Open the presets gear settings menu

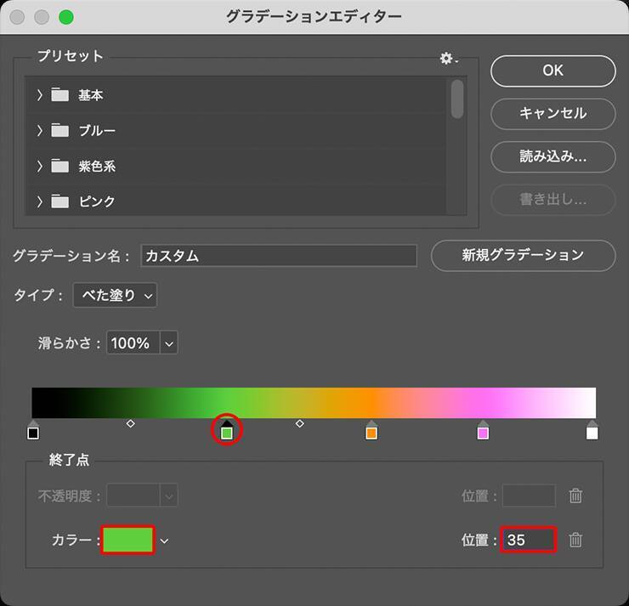448,59
